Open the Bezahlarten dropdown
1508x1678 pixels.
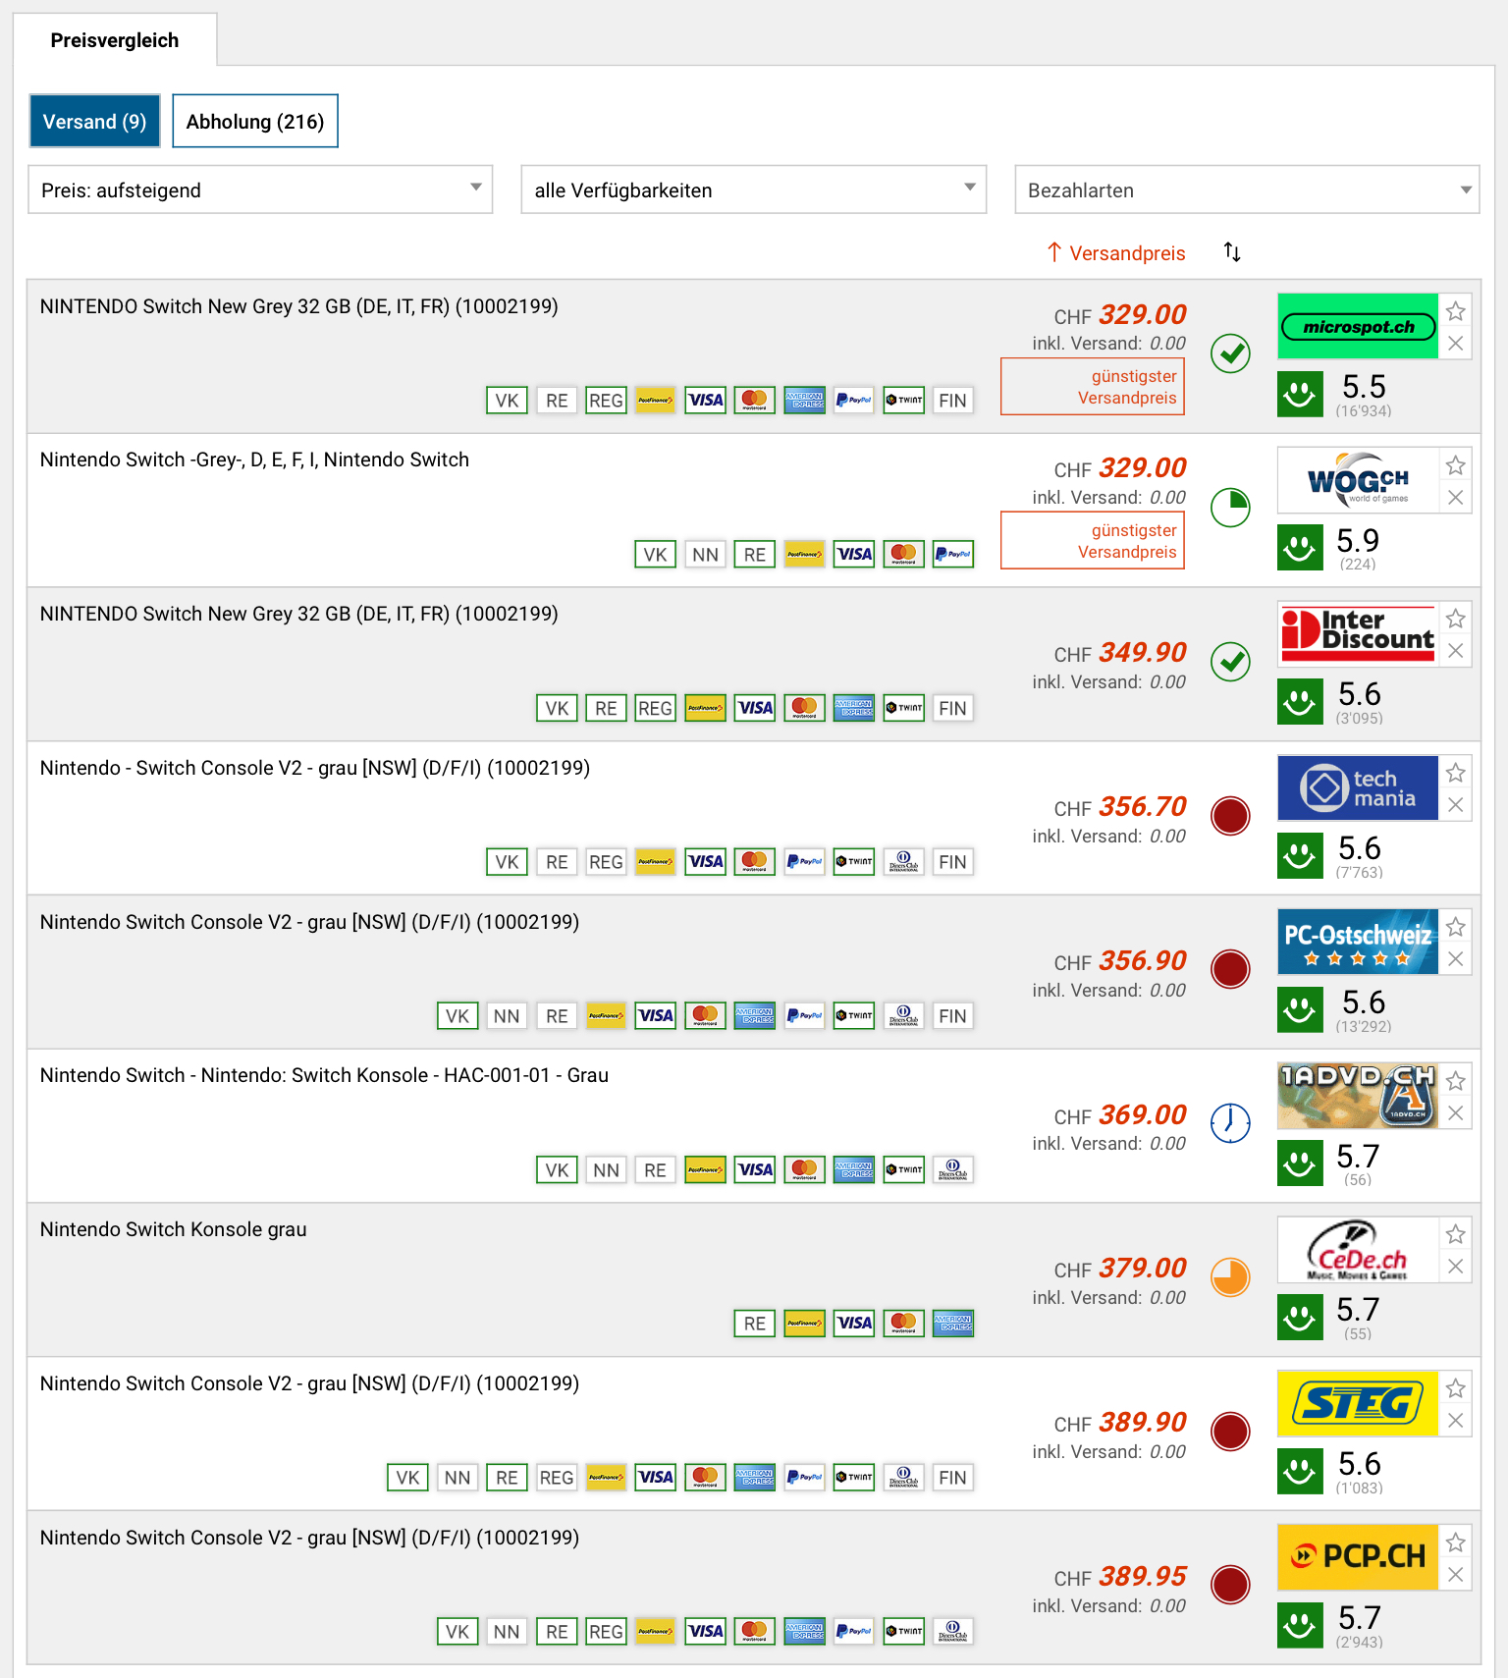coord(1246,189)
